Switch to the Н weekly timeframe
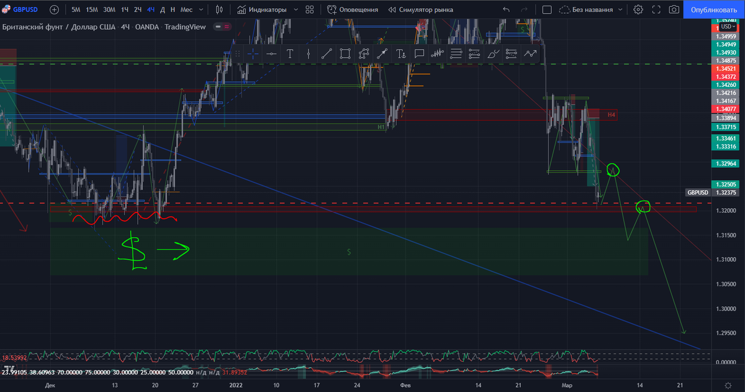 (173, 9)
